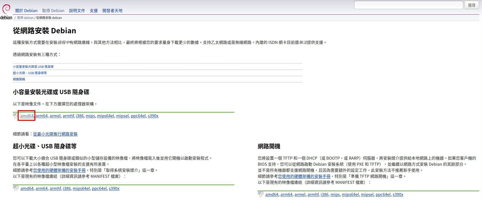The width and height of the screenshot is (482, 201).
Task: Click heading 超小光碟、USB 隨身碟等
Action: [x=45, y=146]
